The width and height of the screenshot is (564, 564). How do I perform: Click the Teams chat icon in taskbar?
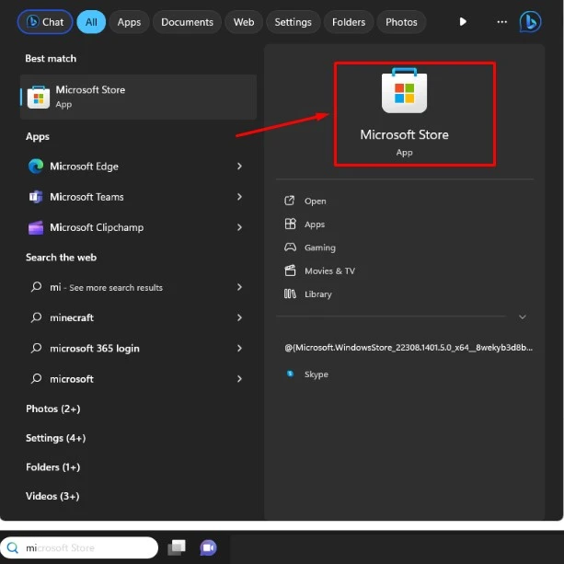tap(208, 548)
